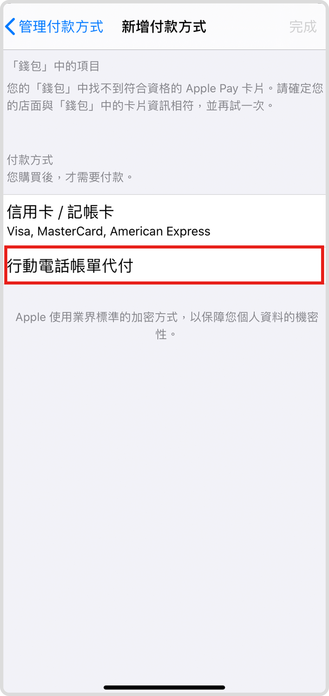
Task: Click the words Apple Pay in the notice
Action: (x=212, y=89)
